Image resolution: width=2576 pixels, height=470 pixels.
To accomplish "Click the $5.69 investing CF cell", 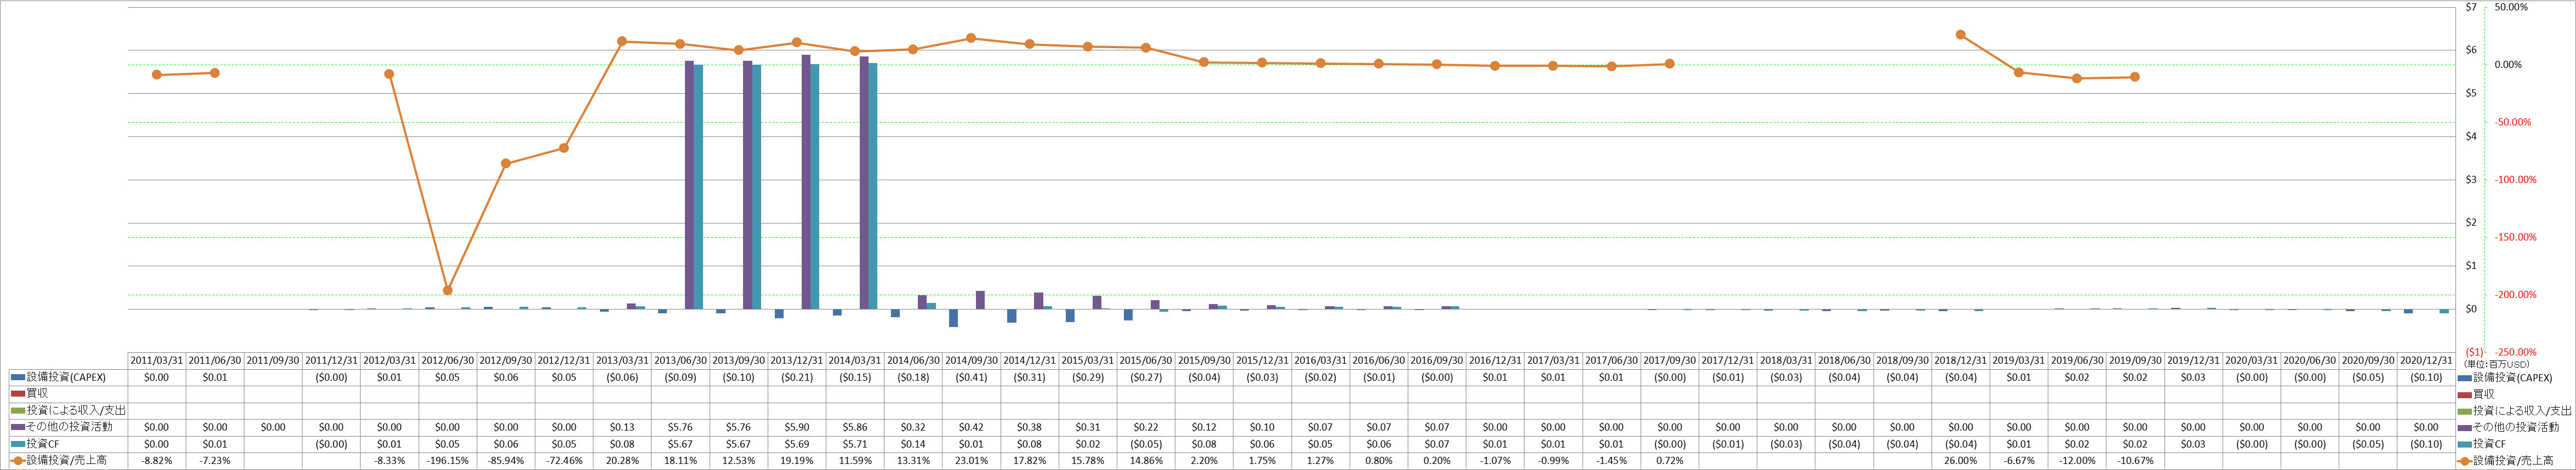I will (x=797, y=444).
